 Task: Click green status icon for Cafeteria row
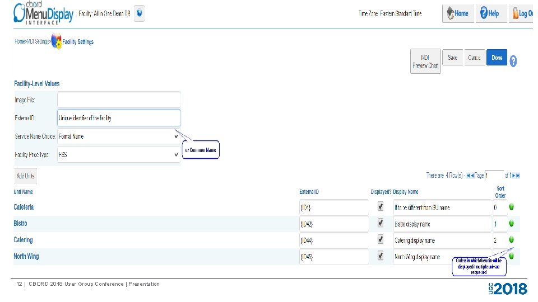[511, 207]
